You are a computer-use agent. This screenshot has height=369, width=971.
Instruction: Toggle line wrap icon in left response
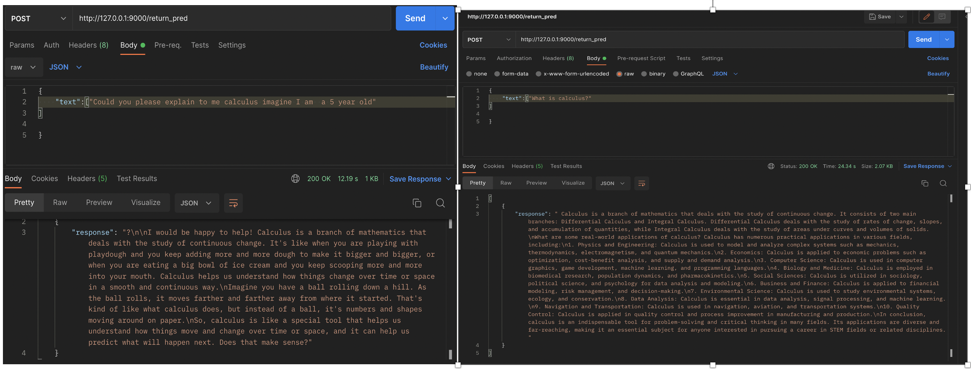(x=233, y=203)
